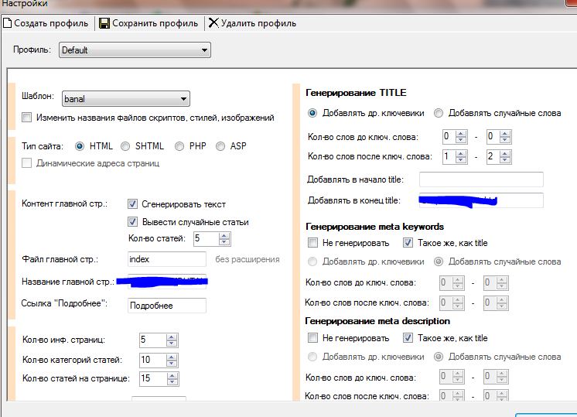Select Добавлять случайные слова for TITLE

point(439,113)
